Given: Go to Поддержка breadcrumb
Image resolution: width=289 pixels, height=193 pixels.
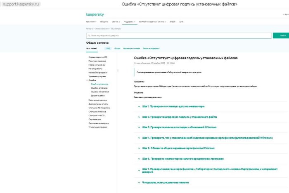Looking at the screenshot, I should (90, 29).
